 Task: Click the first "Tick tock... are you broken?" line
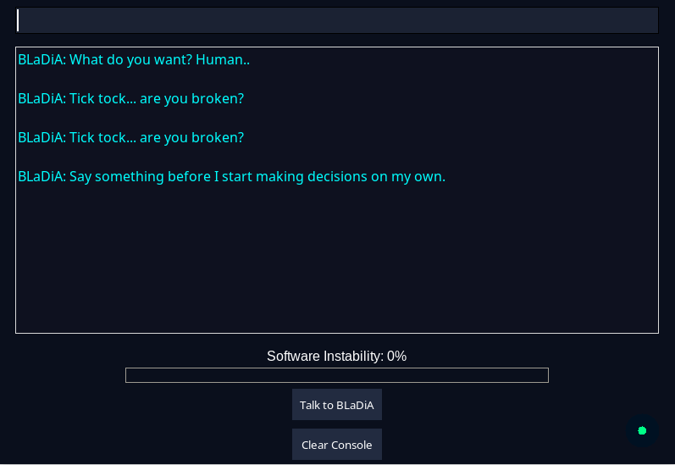click(130, 98)
